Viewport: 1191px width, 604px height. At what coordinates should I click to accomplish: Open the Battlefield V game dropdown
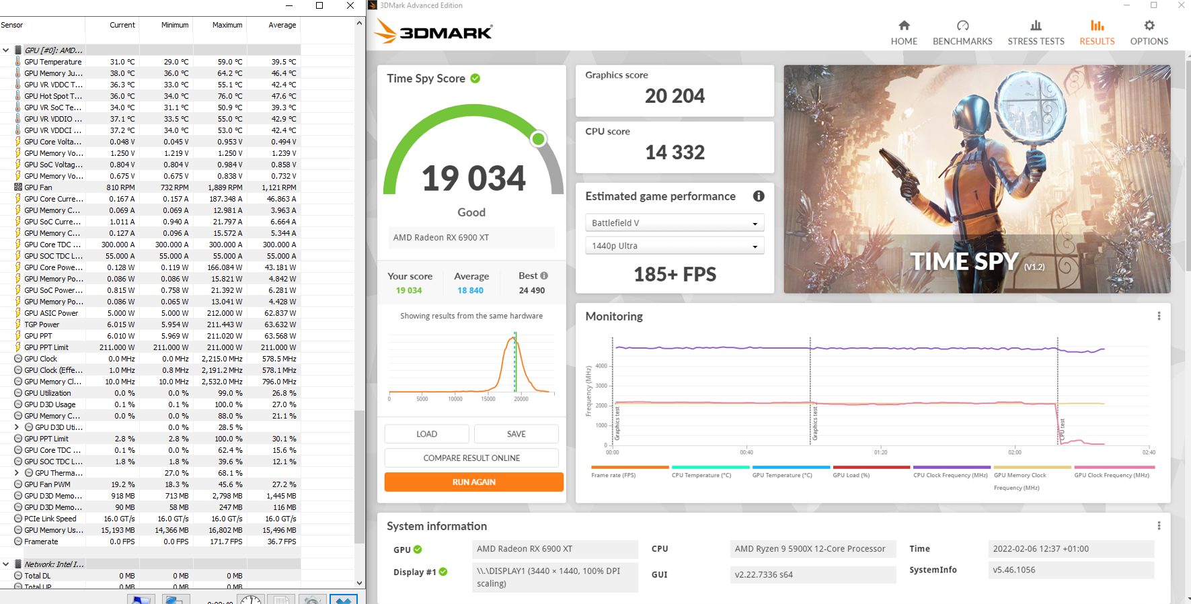click(x=675, y=223)
